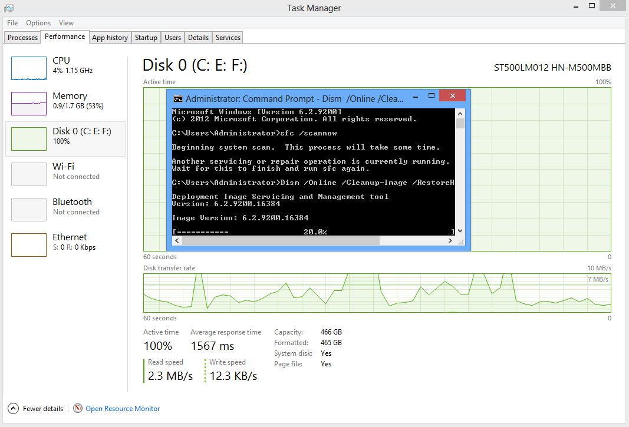Close the Command Prompt window

pos(453,95)
